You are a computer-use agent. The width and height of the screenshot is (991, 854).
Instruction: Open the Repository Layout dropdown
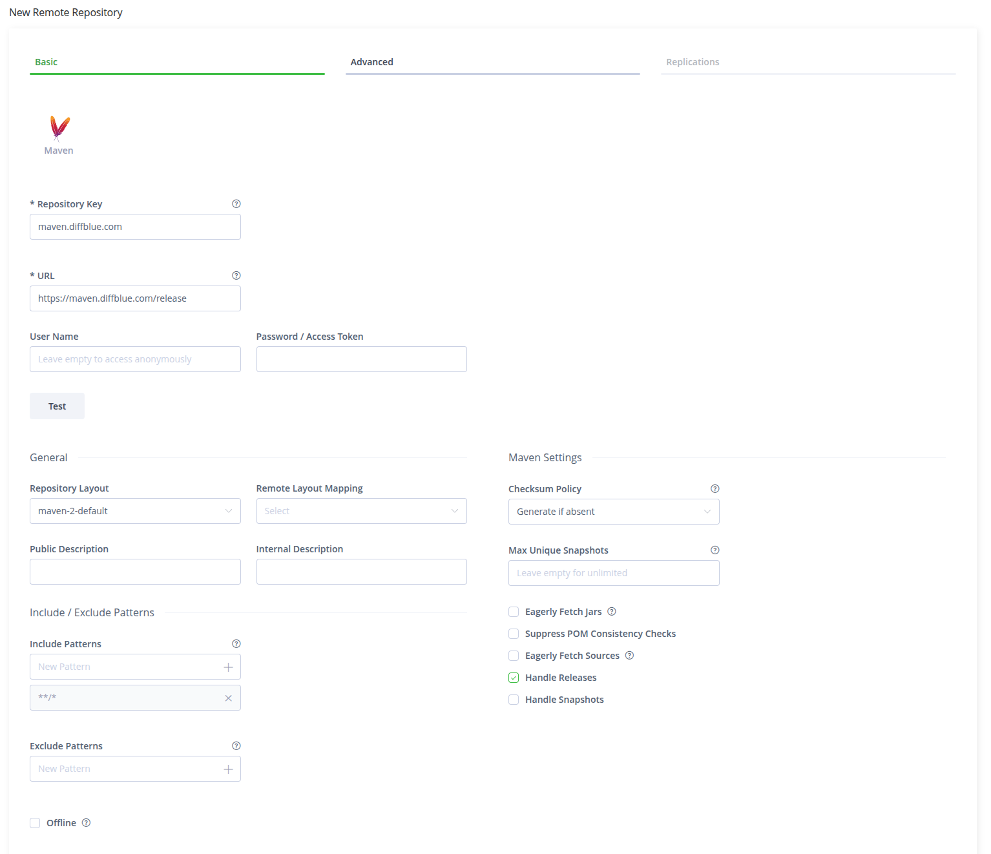[x=135, y=511]
